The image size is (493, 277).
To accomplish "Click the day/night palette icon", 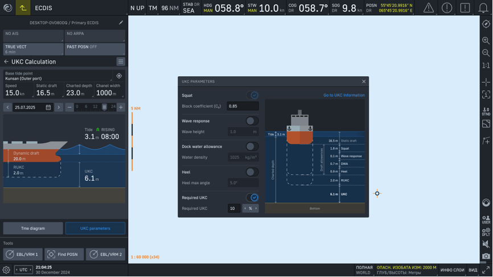I will [486, 203].
